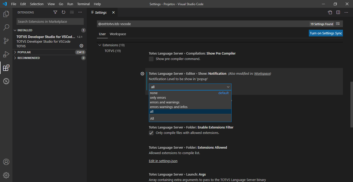Open settings.json via curly braces icon
The width and height of the screenshot is (353, 182).
click(330, 12)
